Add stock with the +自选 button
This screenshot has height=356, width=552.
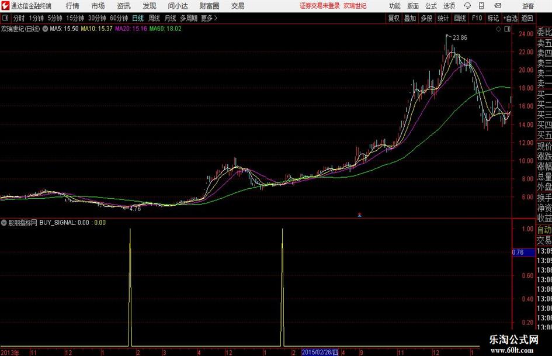click(x=510, y=18)
